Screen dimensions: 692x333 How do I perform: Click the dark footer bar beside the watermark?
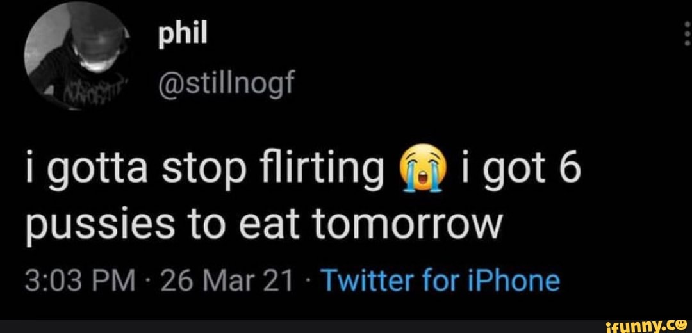pyautogui.click(x=288, y=326)
